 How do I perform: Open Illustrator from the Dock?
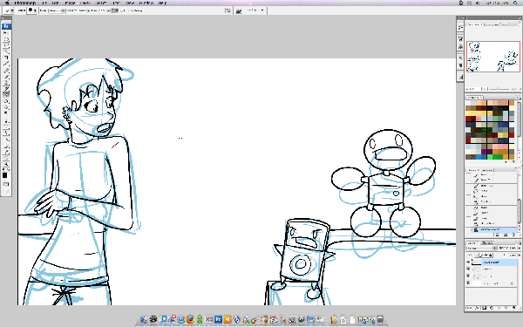click(228, 320)
